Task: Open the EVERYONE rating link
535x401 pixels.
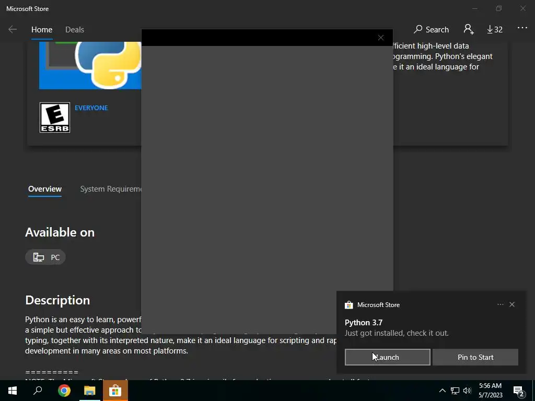Action: click(x=91, y=108)
